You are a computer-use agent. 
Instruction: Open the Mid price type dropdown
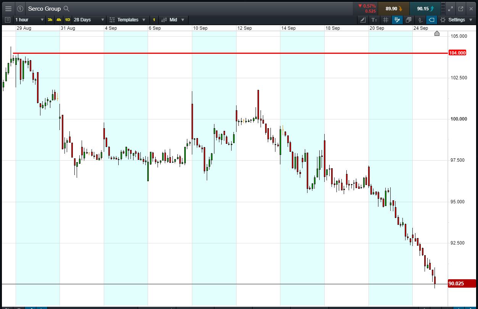point(173,20)
